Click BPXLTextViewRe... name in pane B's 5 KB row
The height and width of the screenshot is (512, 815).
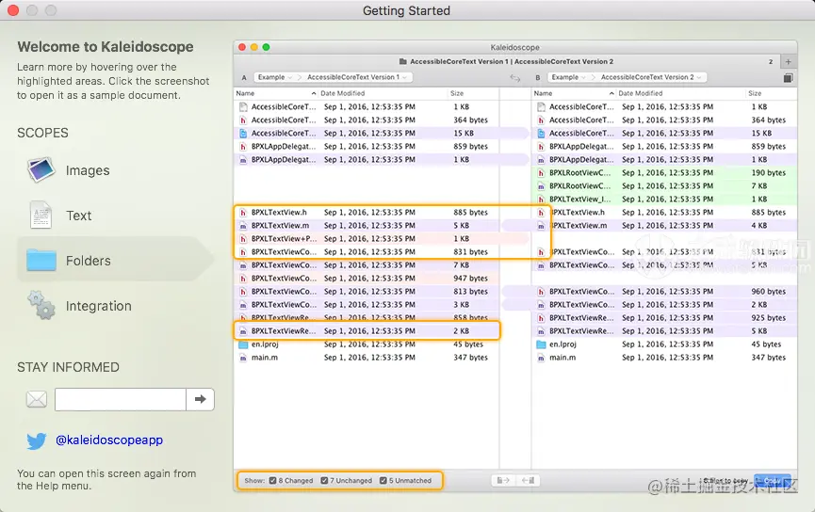(x=581, y=331)
